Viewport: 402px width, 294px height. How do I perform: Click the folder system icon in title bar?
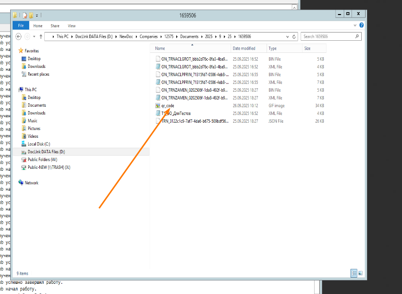[x=15, y=16]
